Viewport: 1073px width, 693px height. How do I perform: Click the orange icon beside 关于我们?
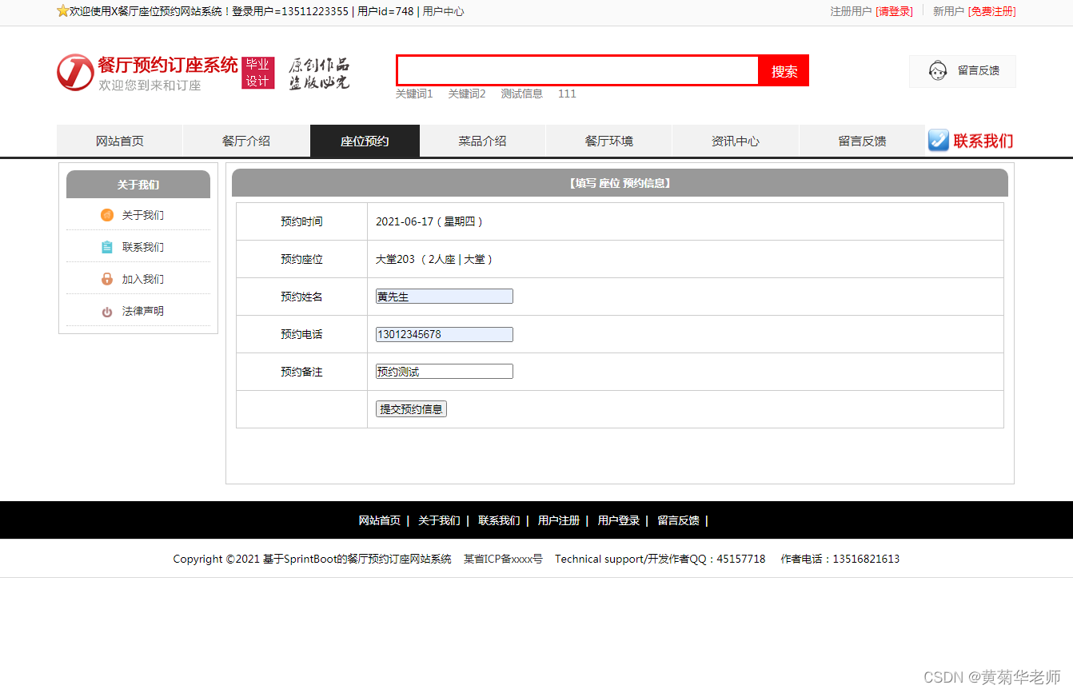[107, 215]
